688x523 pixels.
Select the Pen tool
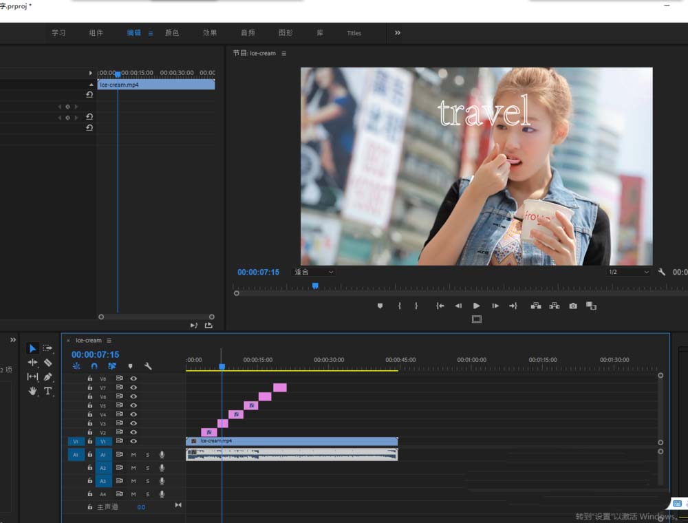click(47, 376)
